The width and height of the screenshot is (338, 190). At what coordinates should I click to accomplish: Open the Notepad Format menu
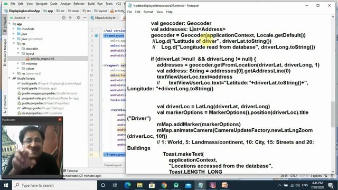pos(148,12)
